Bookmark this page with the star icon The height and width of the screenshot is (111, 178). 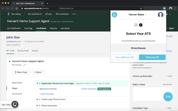(141, 8)
